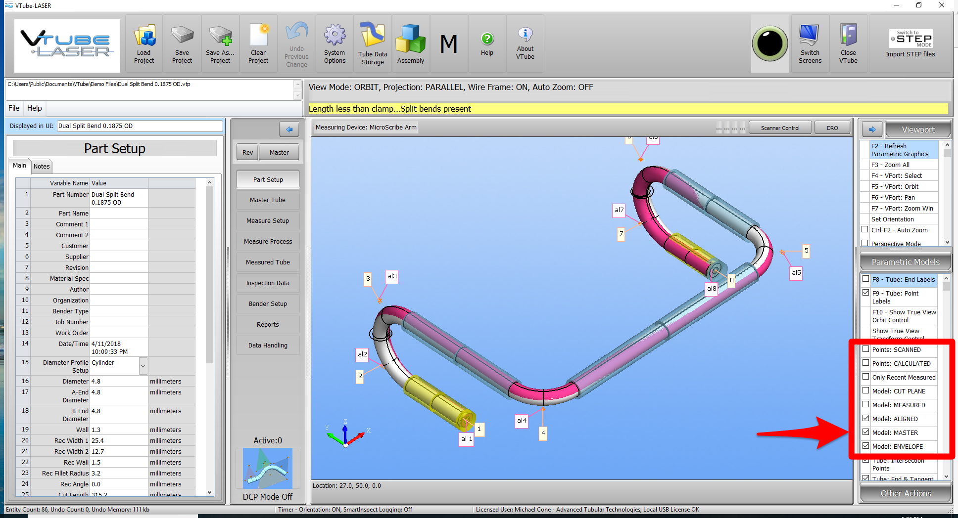
Task: Click the Clear Project icon
Action: pyautogui.click(x=258, y=44)
